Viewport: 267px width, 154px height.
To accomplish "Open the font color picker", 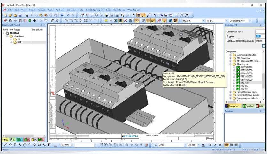I will 203,145.
